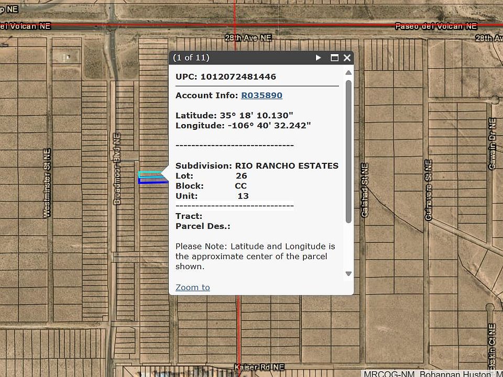Open account R035890 link
503x377 pixels.
(x=261, y=95)
